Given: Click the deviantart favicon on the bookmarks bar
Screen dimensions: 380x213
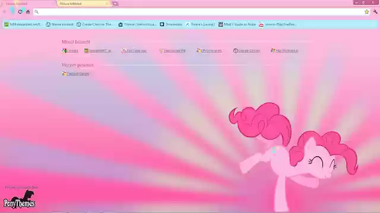Looking at the screenshot, I should pyautogui.click(x=7, y=24).
